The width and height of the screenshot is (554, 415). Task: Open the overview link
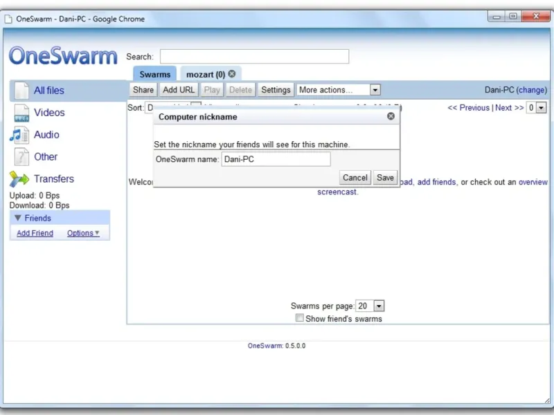[533, 182]
